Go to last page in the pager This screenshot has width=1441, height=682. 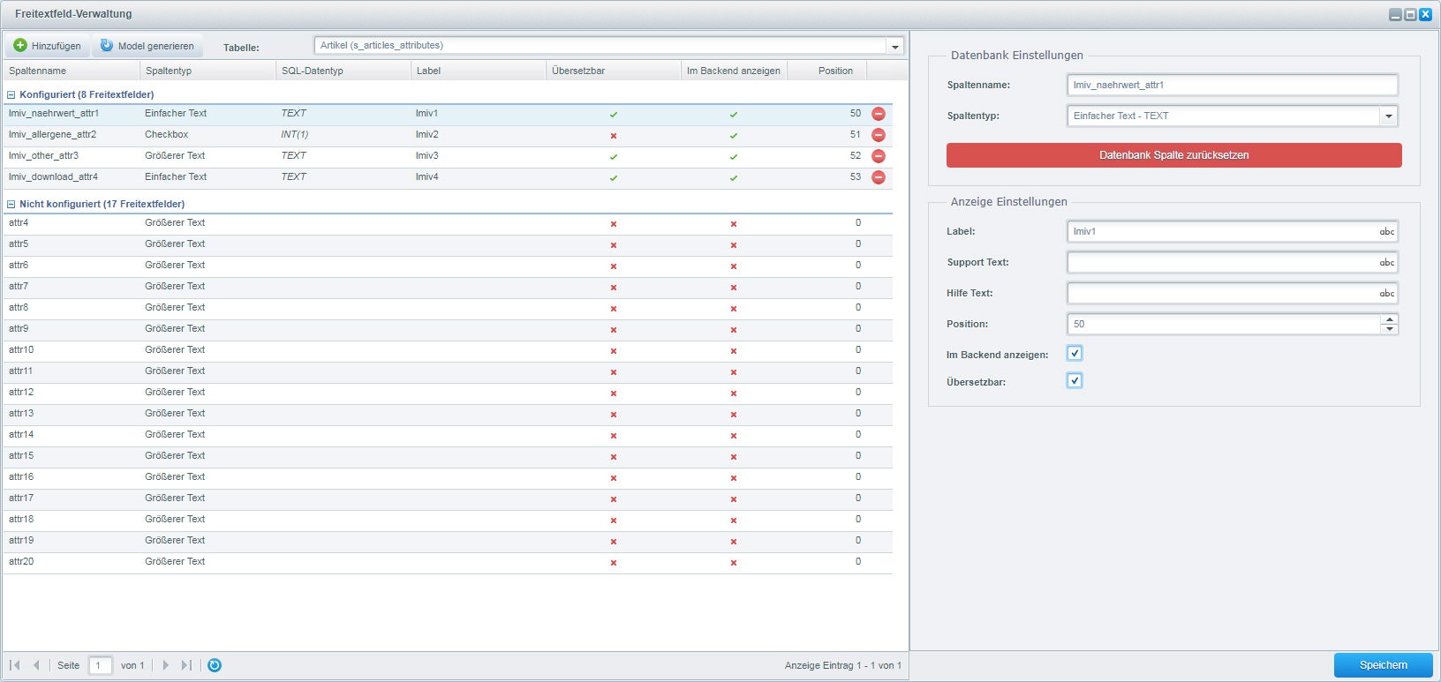[x=186, y=665]
